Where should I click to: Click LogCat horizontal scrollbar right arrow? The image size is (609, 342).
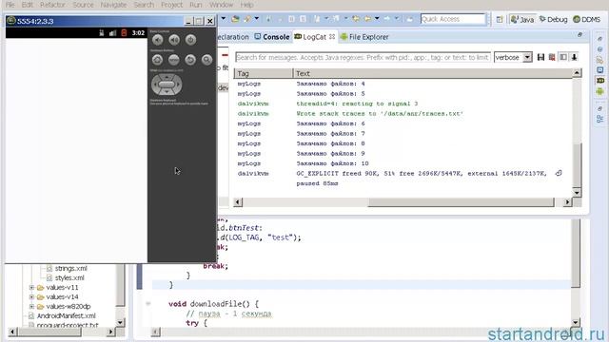pos(567,202)
